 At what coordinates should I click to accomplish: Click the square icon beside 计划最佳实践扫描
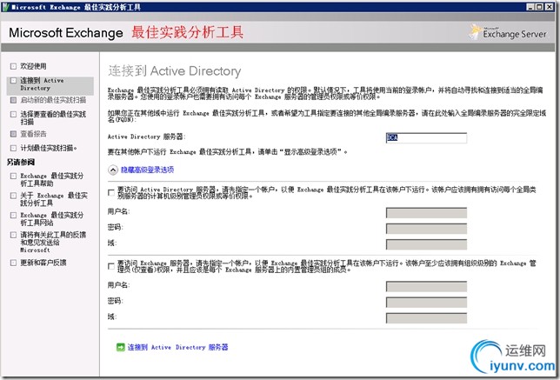[13, 148]
